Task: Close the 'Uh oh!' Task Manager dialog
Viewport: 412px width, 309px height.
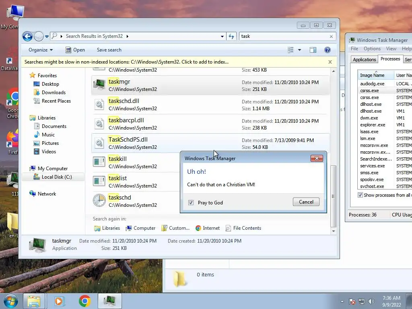Action: (317, 159)
